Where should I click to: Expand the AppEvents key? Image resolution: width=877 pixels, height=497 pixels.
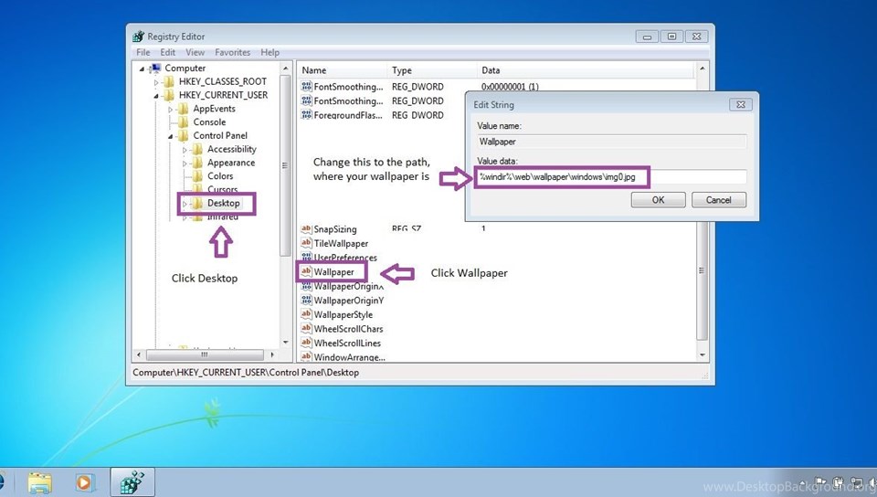(x=170, y=109)
